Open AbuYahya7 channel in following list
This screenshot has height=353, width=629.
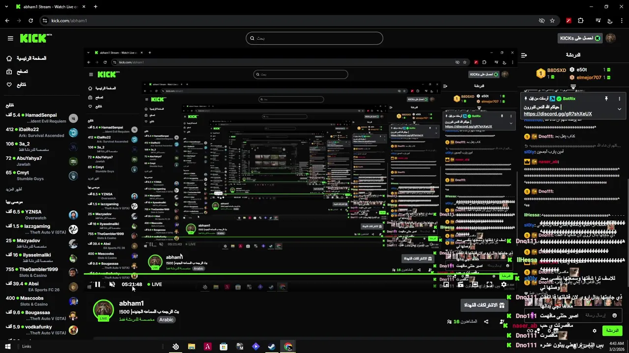click(42, 161)
